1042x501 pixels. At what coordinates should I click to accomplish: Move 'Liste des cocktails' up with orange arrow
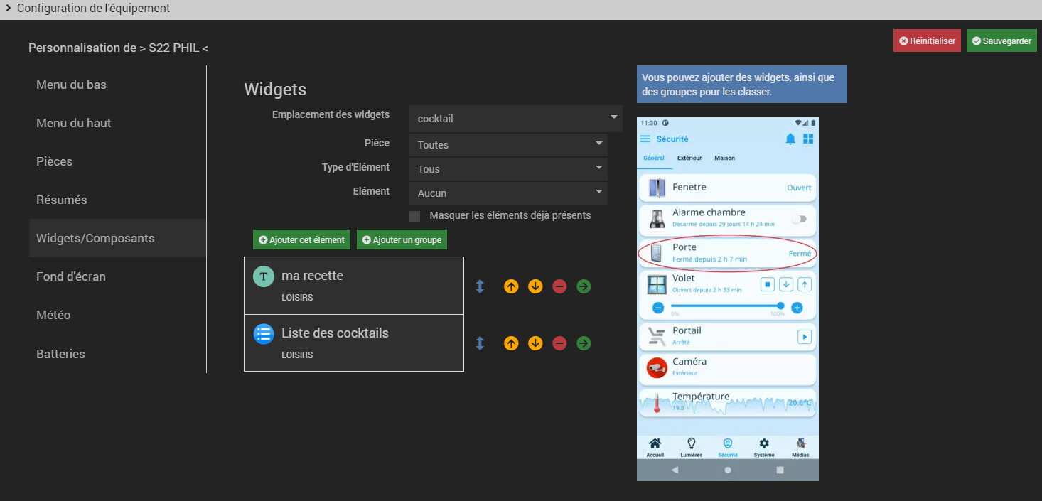511,343
